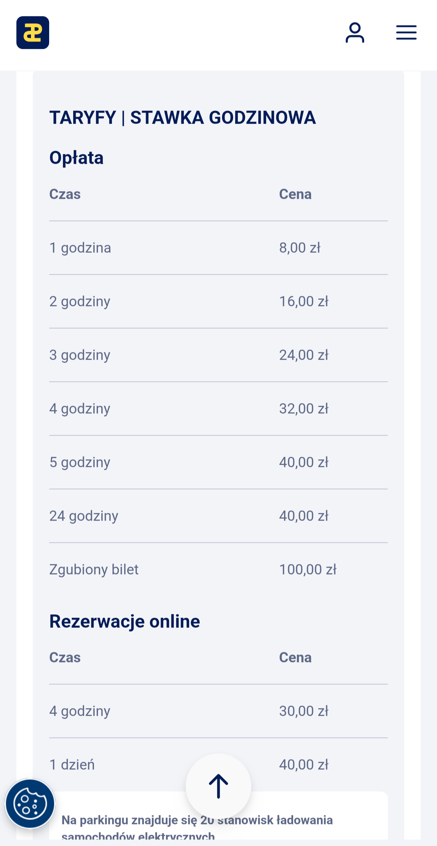Tap the "3 godziny" tariff entry
The image size is (437, 846).
click(x=80, y=355)
